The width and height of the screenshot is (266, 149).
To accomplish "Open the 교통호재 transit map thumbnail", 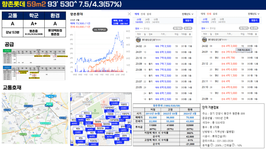I will click(35, 118).
